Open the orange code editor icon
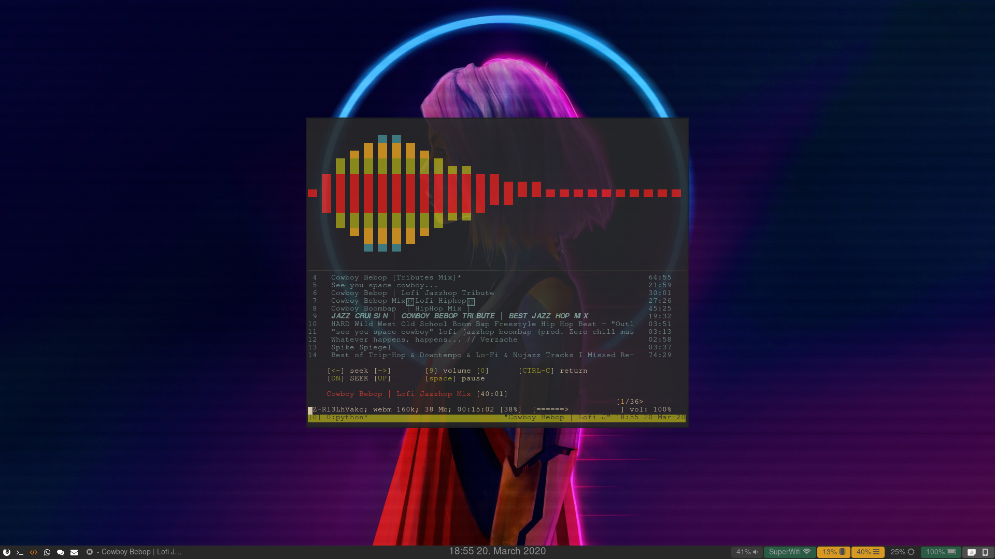This screenshot has width=995, height=559. click(x=34, y=552)
